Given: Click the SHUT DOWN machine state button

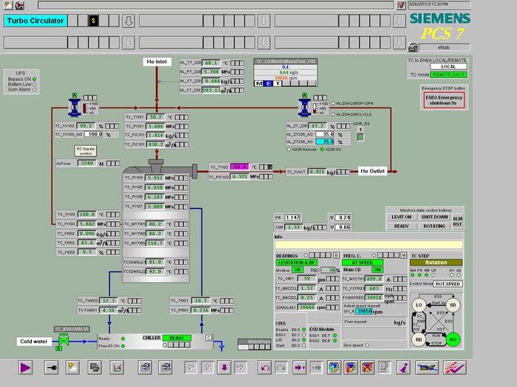Looking at the screenshot, I should tap(434, 217).
